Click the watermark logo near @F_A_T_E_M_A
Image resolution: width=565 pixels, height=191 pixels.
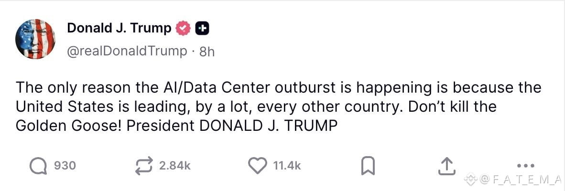click(471, 178)
